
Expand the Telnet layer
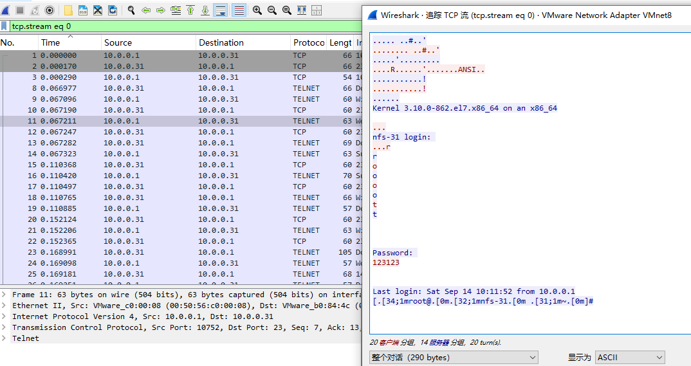tap(5, 338)
